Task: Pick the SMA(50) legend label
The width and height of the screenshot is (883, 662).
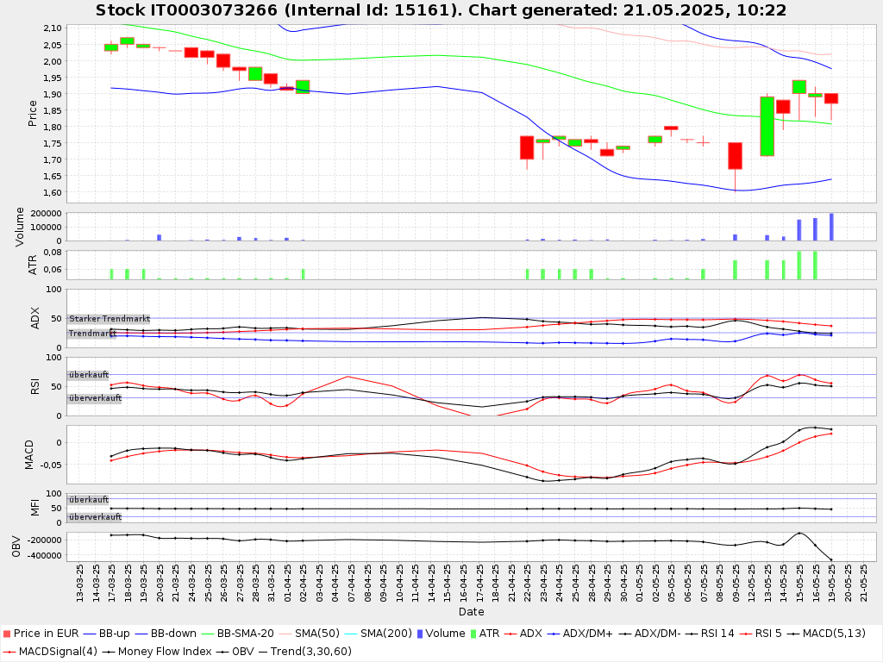Action: (317, 634)
